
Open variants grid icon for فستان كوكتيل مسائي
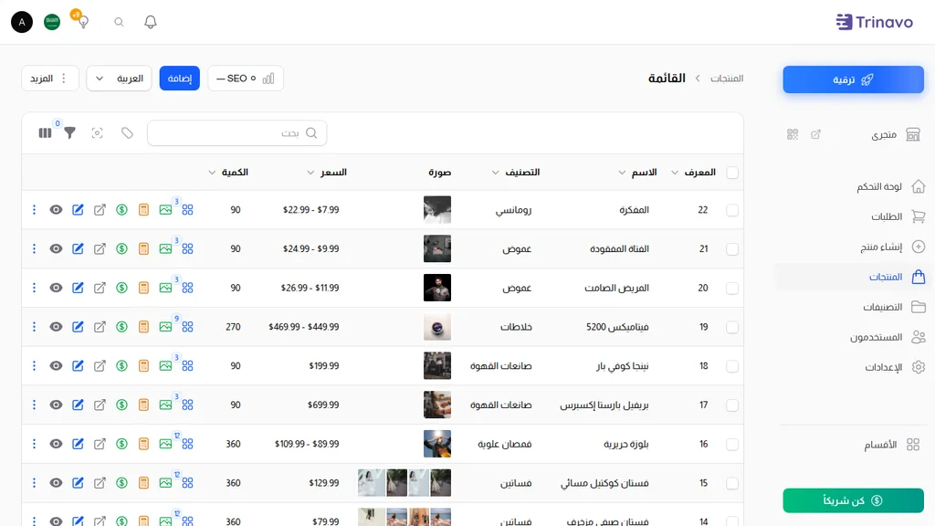(187, 482)
